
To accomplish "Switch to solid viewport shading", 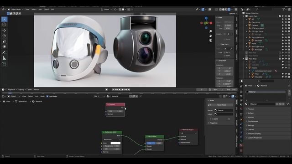I will (223, 9).
